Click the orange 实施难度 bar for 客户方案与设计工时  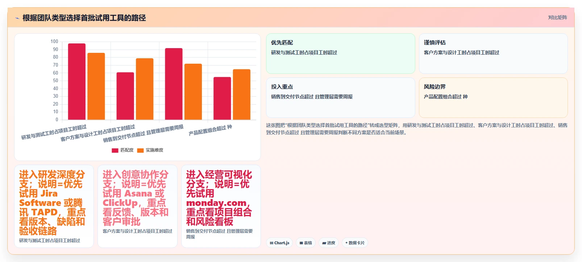[145, 89]
